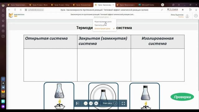Select stoppered flask in thermos card

point(103,96)
